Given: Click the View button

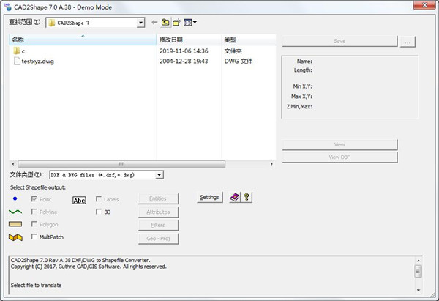Looking at the screenshot, I should pyautogui.click(x=339, y=144).
